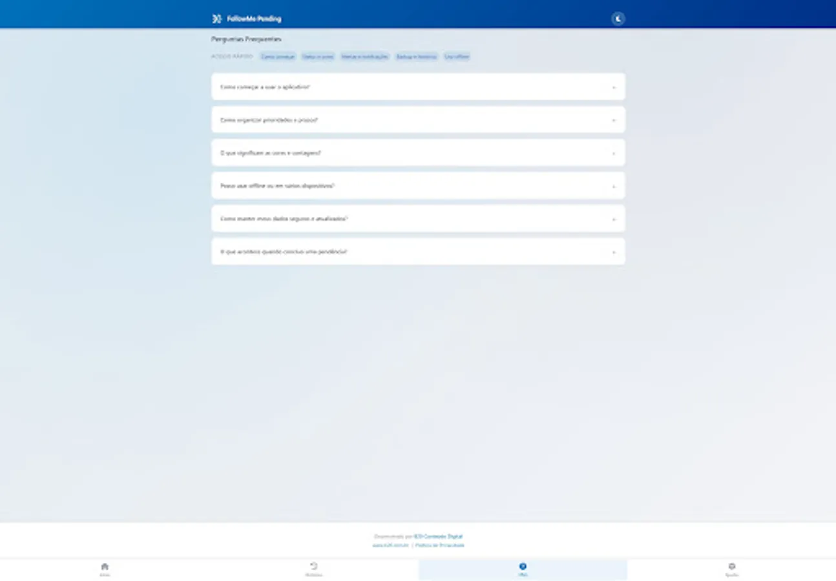This screenshot has height=581, width=836.
Task: Select the 'Metas e notificações' chip
Action: [366, 57]
